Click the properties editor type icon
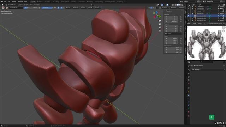 coord(189,62)
